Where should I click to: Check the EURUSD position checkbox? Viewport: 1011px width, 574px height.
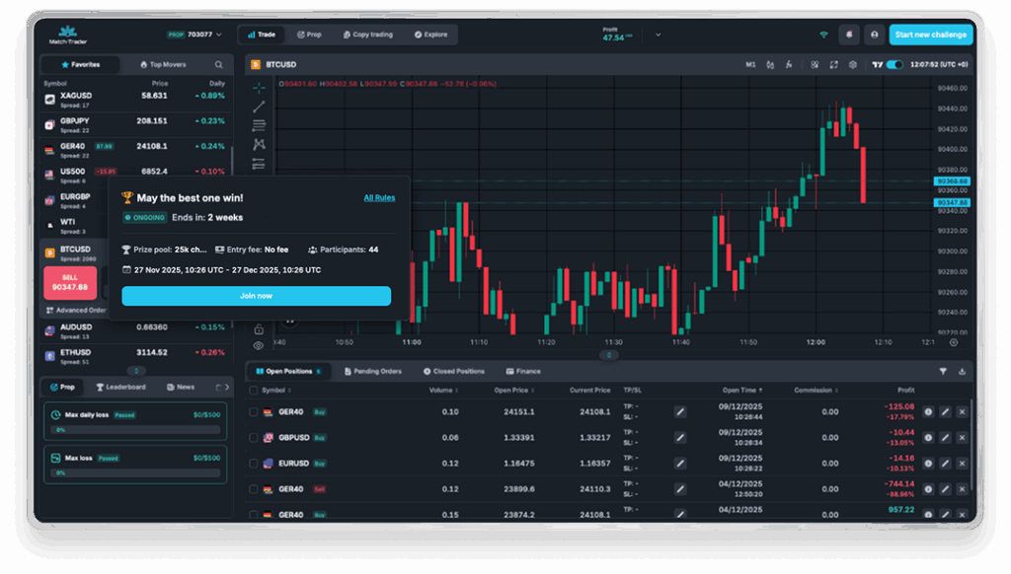[254, 464]
